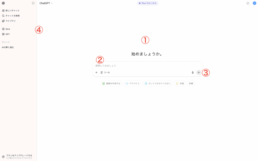Click the microphone dictation icon
258x161 pixels.
click(x=193, y=72)
